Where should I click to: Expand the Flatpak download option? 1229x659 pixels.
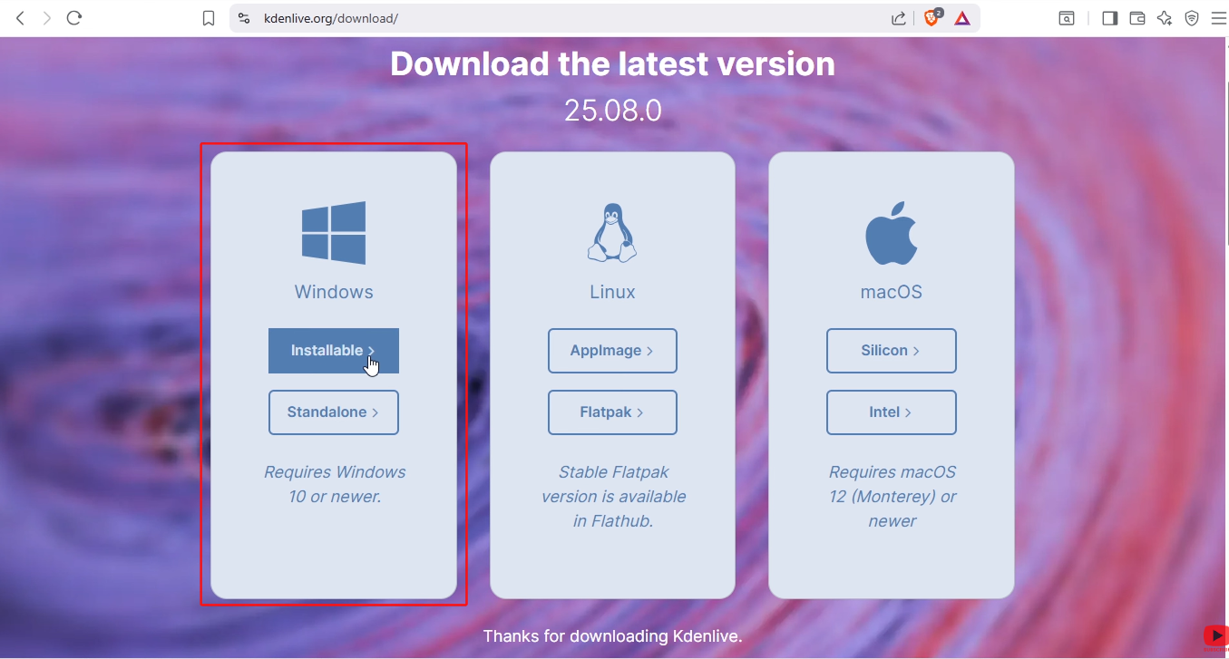(x=612, y=412)
